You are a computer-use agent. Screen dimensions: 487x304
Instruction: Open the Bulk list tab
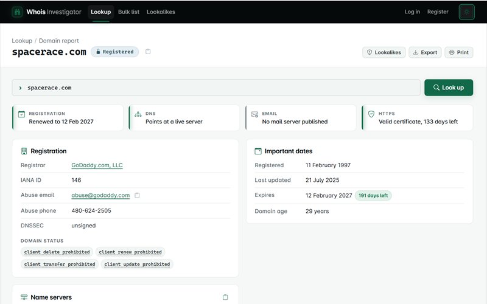pyautogui.click(x=128, y=12)
